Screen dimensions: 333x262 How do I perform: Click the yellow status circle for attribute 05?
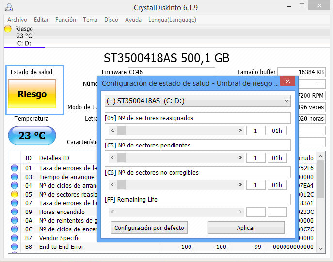point(15,194)
